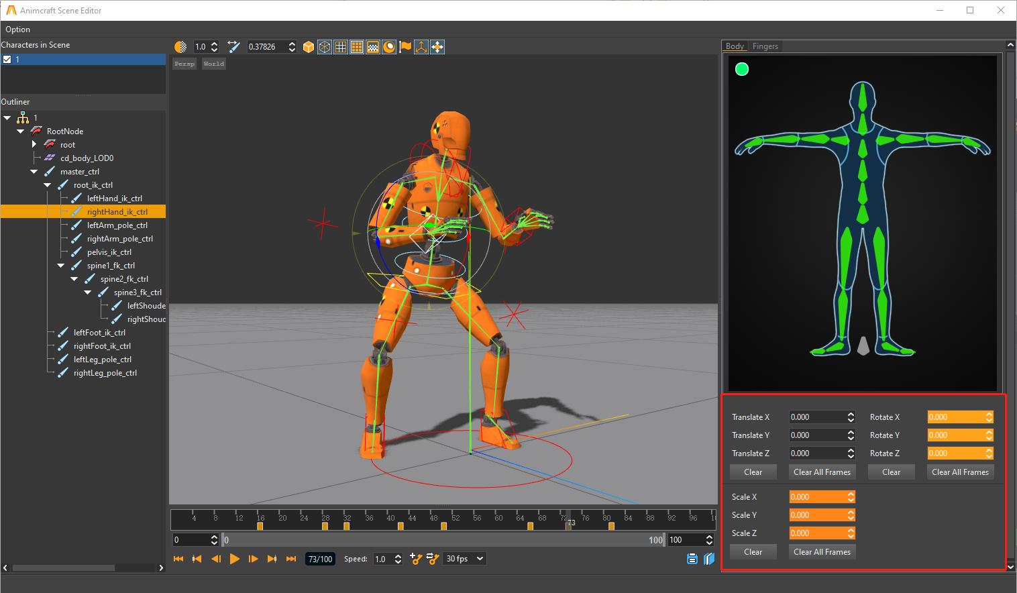
Task: Click the replace keyframe icon
Action: click(433, 559)
